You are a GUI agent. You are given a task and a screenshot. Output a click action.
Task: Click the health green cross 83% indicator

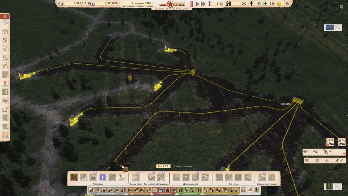pos(269,4)
